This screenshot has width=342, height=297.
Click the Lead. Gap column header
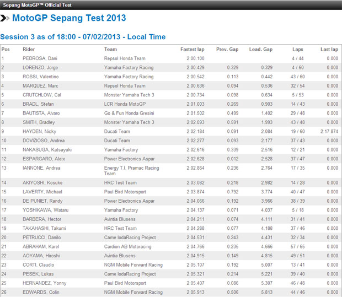point(260,50)
